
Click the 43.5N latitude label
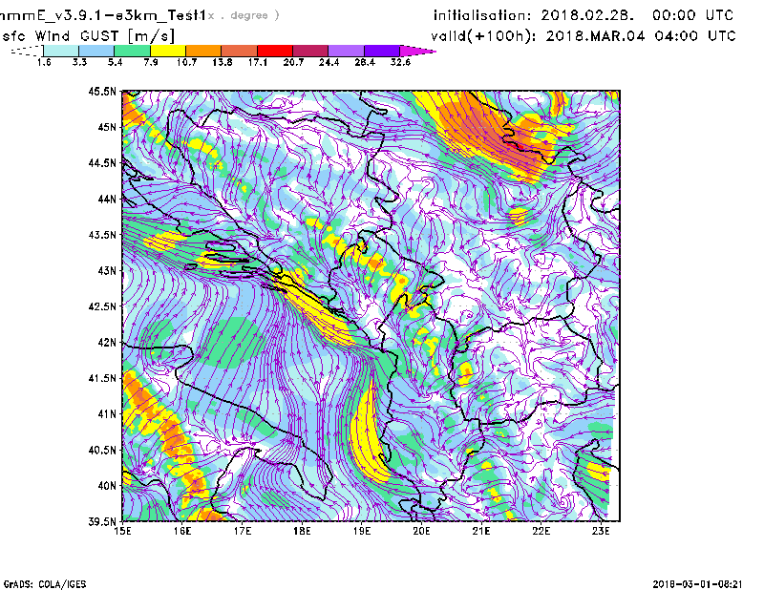102,235
